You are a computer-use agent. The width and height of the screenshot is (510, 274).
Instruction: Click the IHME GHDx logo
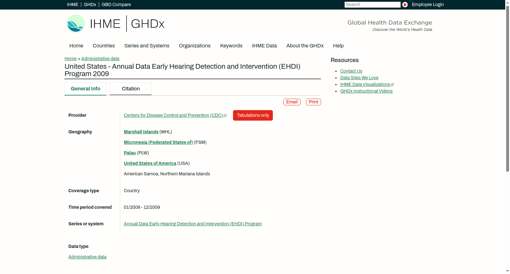[115, 24]
